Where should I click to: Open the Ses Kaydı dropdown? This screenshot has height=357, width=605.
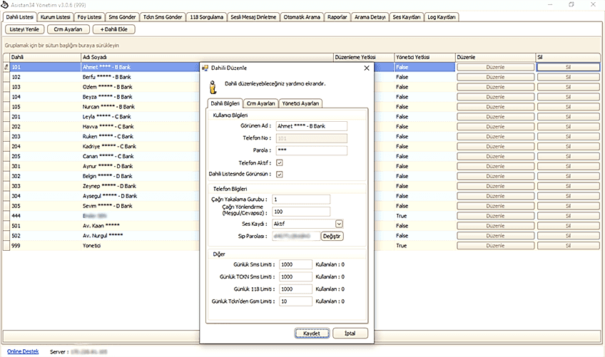point(339,224)
